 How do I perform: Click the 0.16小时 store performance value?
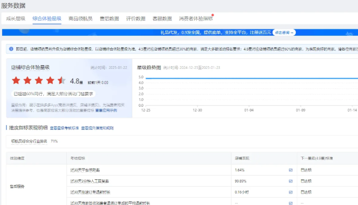(x=242, y=192)
